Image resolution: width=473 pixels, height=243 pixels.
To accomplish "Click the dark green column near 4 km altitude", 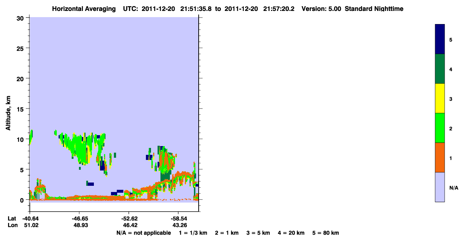I will [x=165, y=176].
